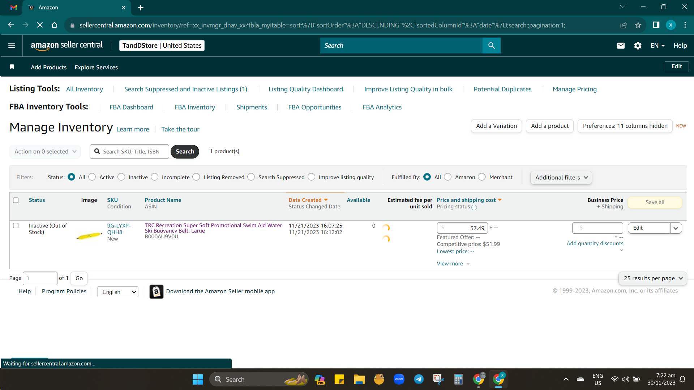Click the Amazon Seller Central logo

67,45
